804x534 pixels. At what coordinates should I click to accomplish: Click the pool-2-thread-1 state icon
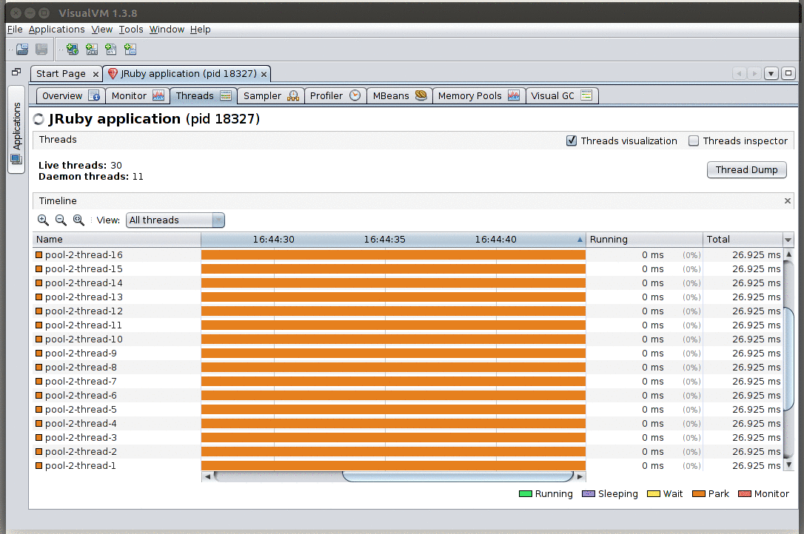38,466
